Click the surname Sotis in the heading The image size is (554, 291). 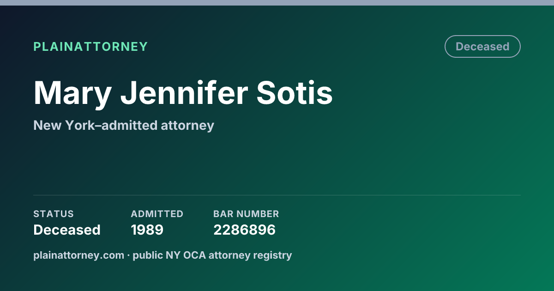(x=295, y=93)
